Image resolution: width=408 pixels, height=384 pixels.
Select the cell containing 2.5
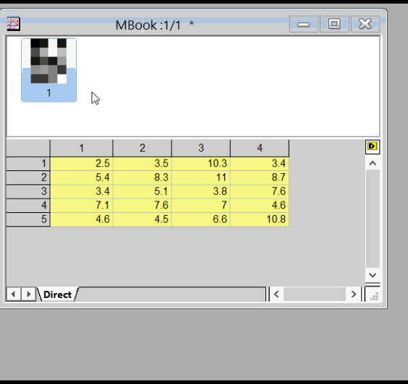[x=82, y=164]
